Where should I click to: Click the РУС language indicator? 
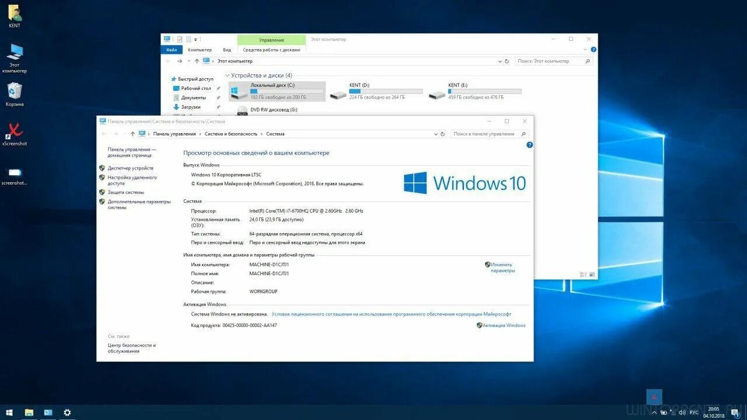(694, 412)
